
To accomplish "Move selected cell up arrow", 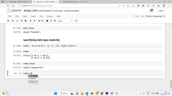I will tap(30, 21).
